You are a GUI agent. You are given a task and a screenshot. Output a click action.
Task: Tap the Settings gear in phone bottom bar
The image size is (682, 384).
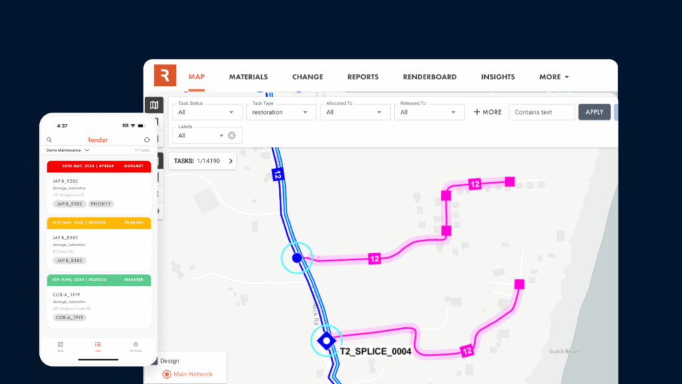point(136,345)
